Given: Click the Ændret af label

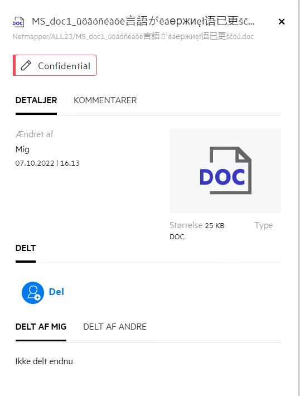Looking at the screenshot, I should [35, 134].
